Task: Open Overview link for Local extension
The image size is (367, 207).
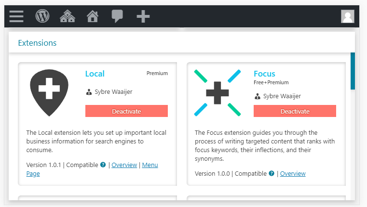Action: 124,165
